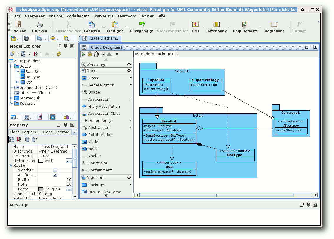Open the Diagramme toolbar icon
This screenshot has height=239, width=334.
pos(274,24)
